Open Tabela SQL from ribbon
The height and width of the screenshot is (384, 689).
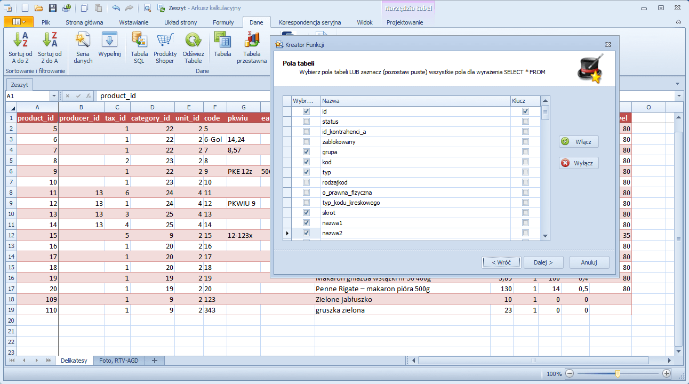point(139,40)
